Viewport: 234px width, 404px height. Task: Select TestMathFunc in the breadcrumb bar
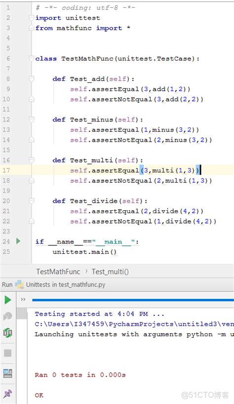pos(58,272)
